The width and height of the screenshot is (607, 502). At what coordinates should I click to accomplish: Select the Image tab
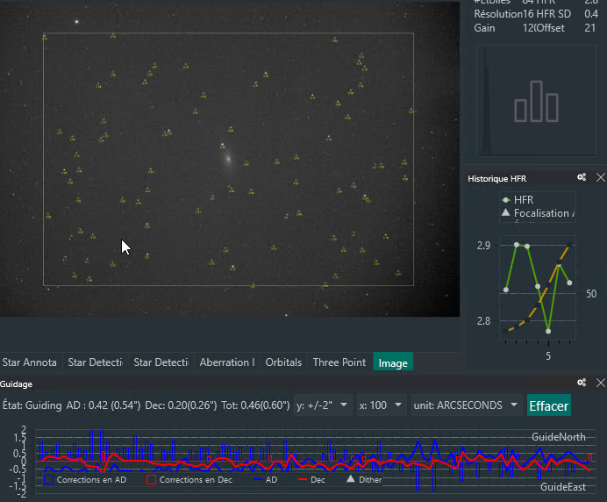(393, 362)
